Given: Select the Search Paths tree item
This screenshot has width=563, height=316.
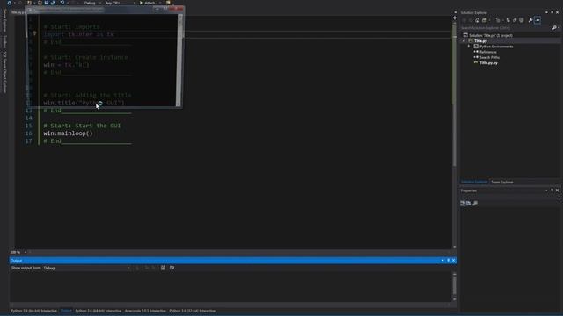Looking at the screenshot, I should click(489, 57).
